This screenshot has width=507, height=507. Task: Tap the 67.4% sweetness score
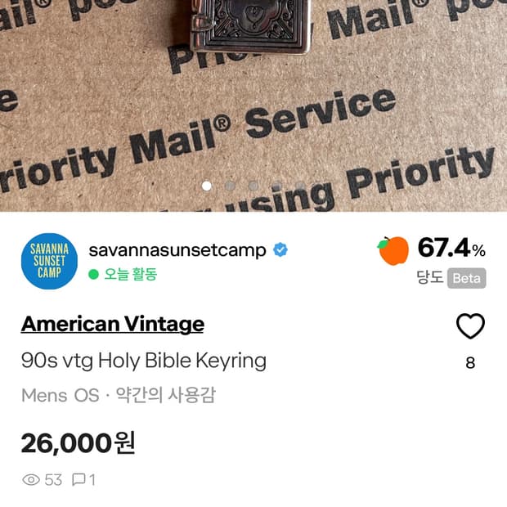point(451,249)
